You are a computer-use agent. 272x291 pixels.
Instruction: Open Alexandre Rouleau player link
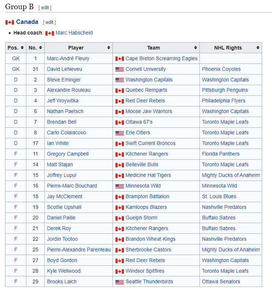pyautogui.click(x=69, y=90)
